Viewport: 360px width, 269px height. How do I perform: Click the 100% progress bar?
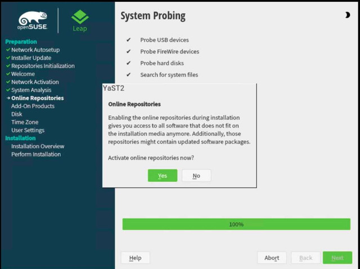click(236, 224)
